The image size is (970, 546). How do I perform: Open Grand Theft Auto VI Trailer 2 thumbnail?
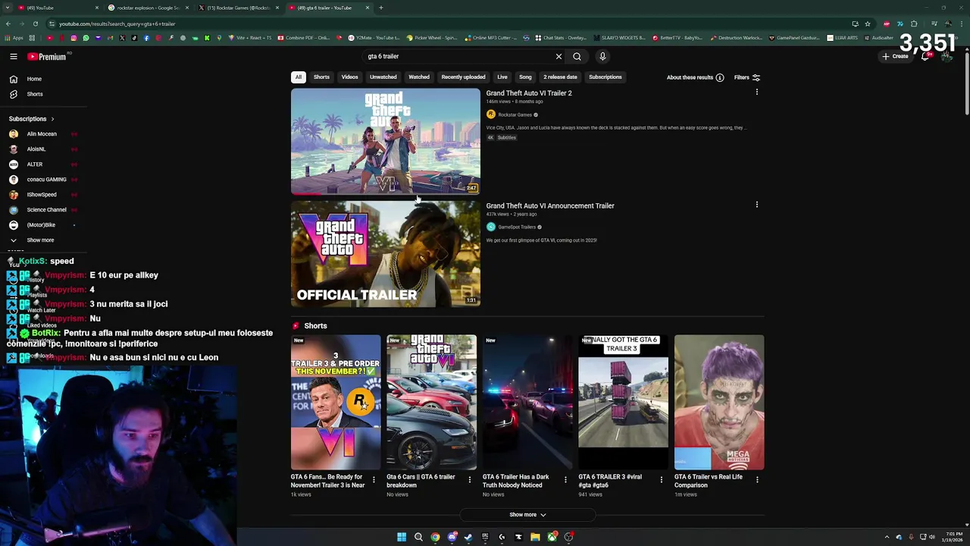point(385,141)
